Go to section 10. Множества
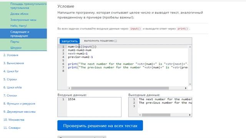This screenshot has width=246, height=138. (x=14, y=120)
